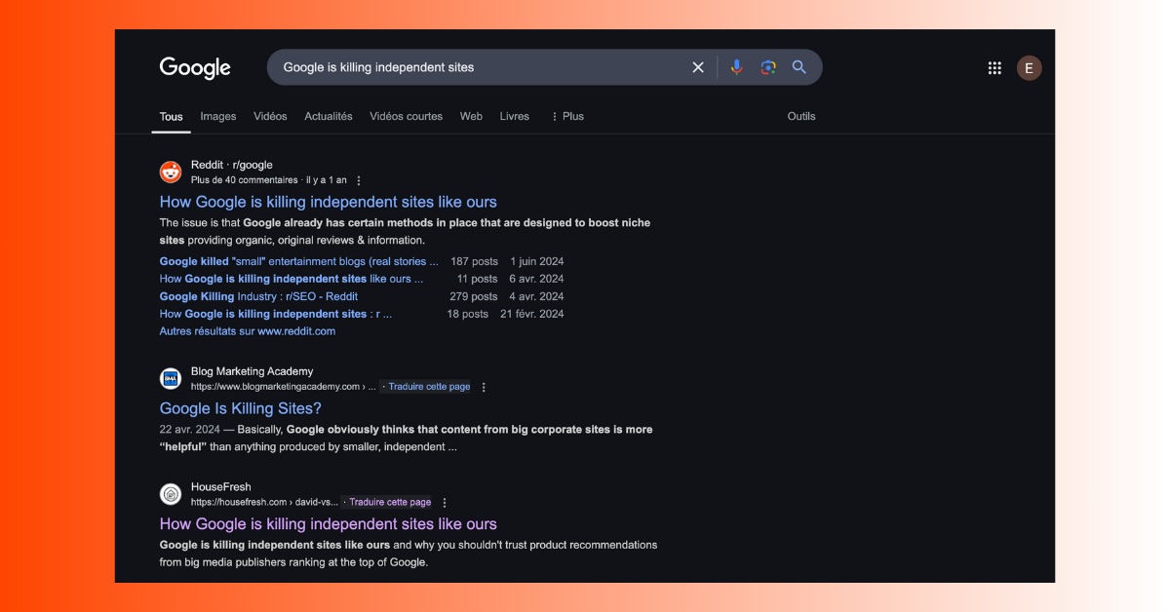
Task: Submit search with the magnifying glass icon
Action: [x=799, y=67]
